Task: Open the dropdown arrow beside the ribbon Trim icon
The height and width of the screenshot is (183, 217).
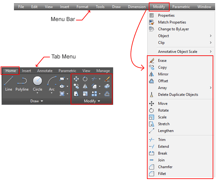Action: (x=100, y=79)
